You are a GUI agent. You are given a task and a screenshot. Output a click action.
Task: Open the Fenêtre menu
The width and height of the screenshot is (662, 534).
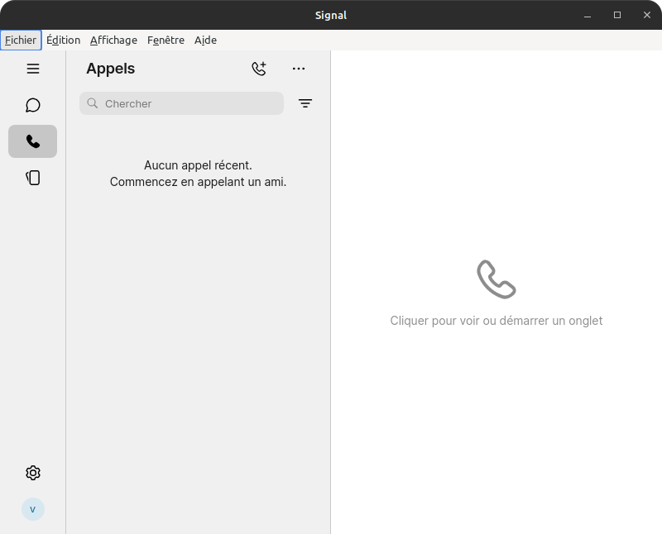coord(165,40)
